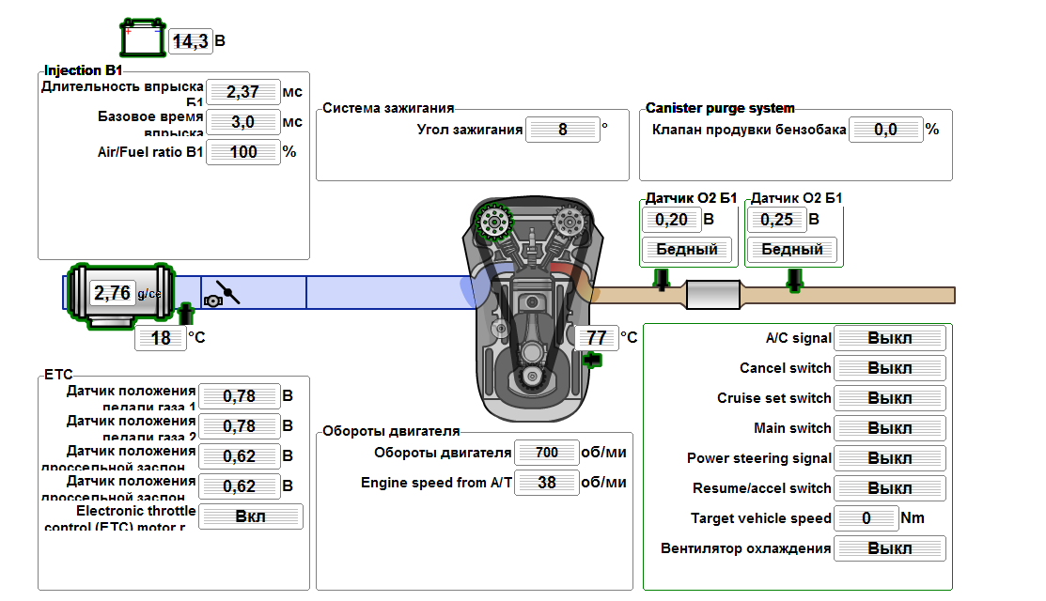Click the battery icon

pos(143,38)
